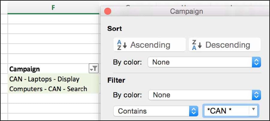Click the Z-A descending sort icon
Screen dimensions: 270x121
tap(197, 45)
